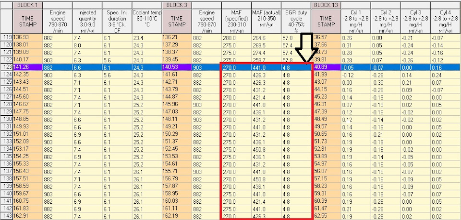Click injected quantity value 8.0 in row 120
Image resolution: width=461 pixels, height=220 pixels.
tap(87, 45)
